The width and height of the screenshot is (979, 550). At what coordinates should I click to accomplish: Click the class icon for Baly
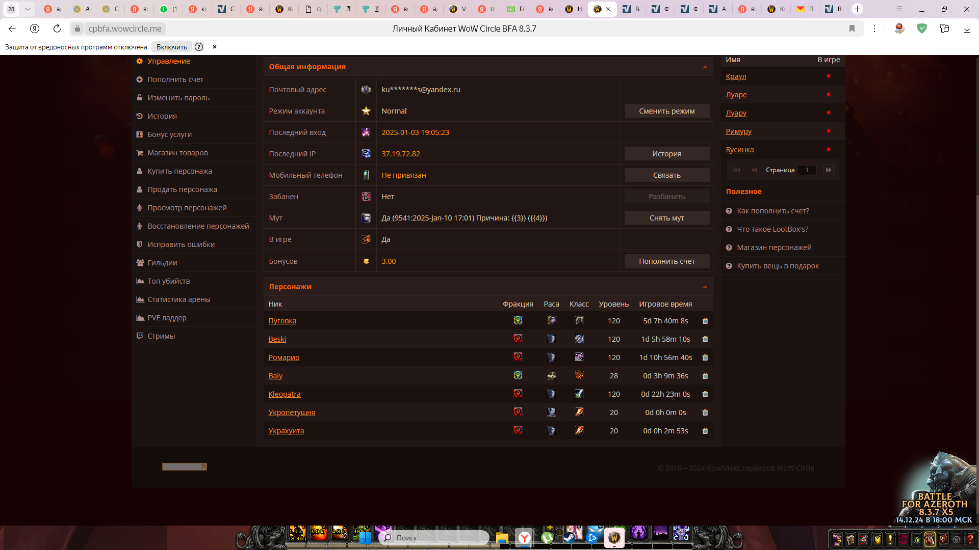click(x=579, y=375)
